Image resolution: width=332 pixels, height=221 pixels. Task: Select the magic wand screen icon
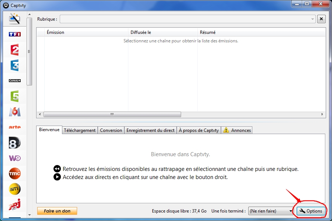(x=15, y=19)
